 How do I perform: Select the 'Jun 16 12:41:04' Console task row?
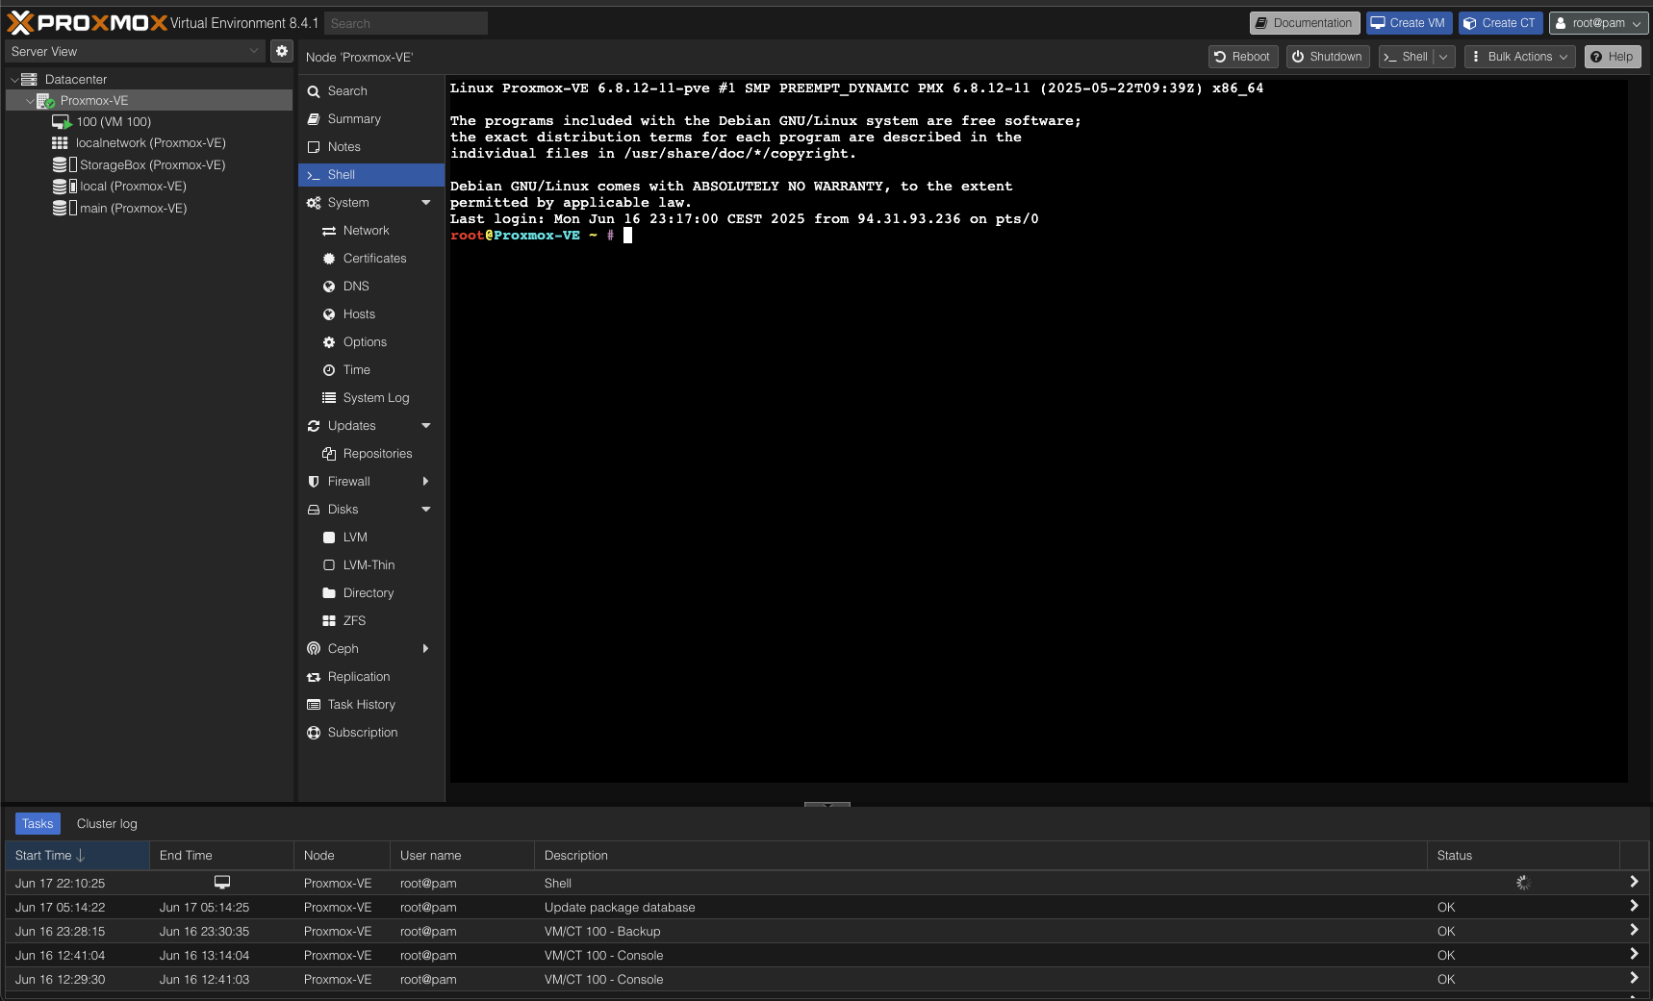[x=827, y=956]
